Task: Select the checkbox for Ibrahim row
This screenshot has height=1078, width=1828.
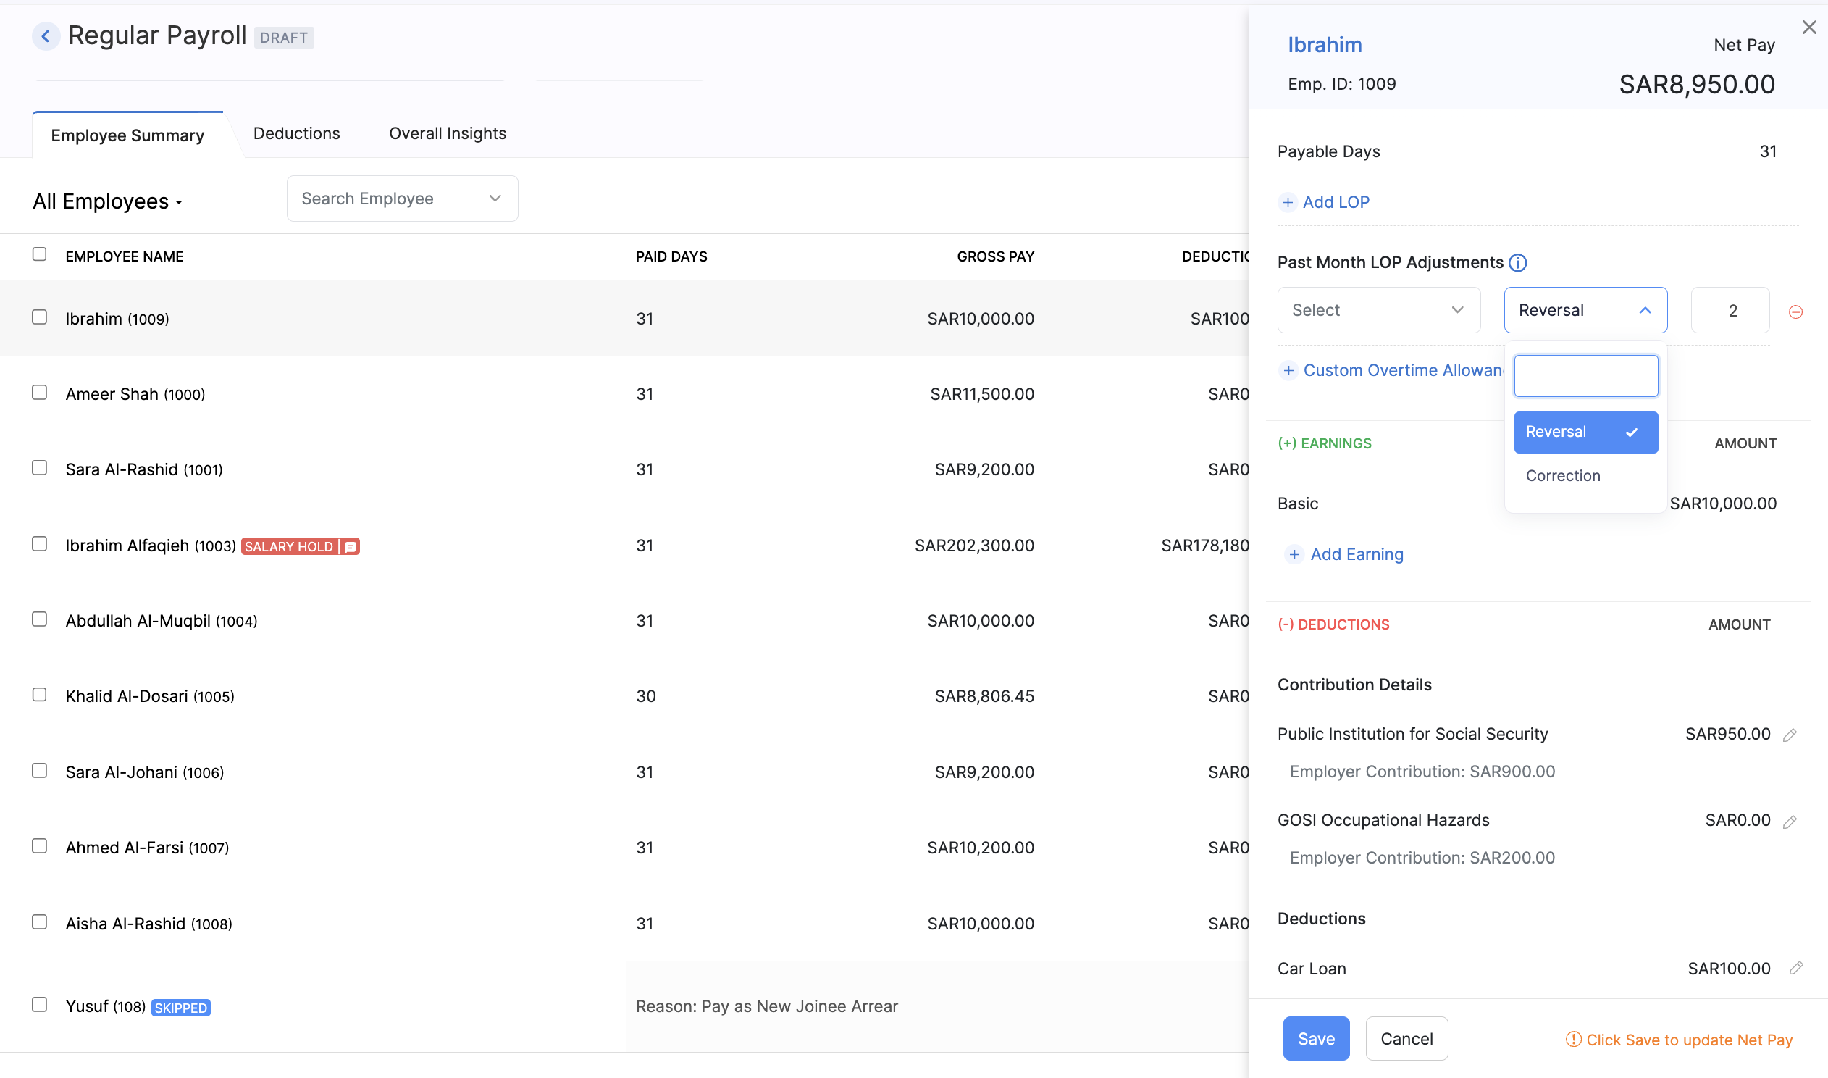Action: (x=39, y=317)
